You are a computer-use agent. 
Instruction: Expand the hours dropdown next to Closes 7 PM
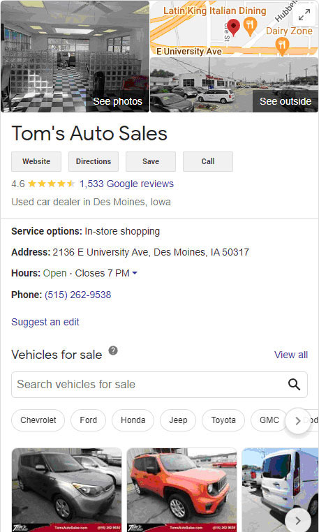(x=135, y=273)
